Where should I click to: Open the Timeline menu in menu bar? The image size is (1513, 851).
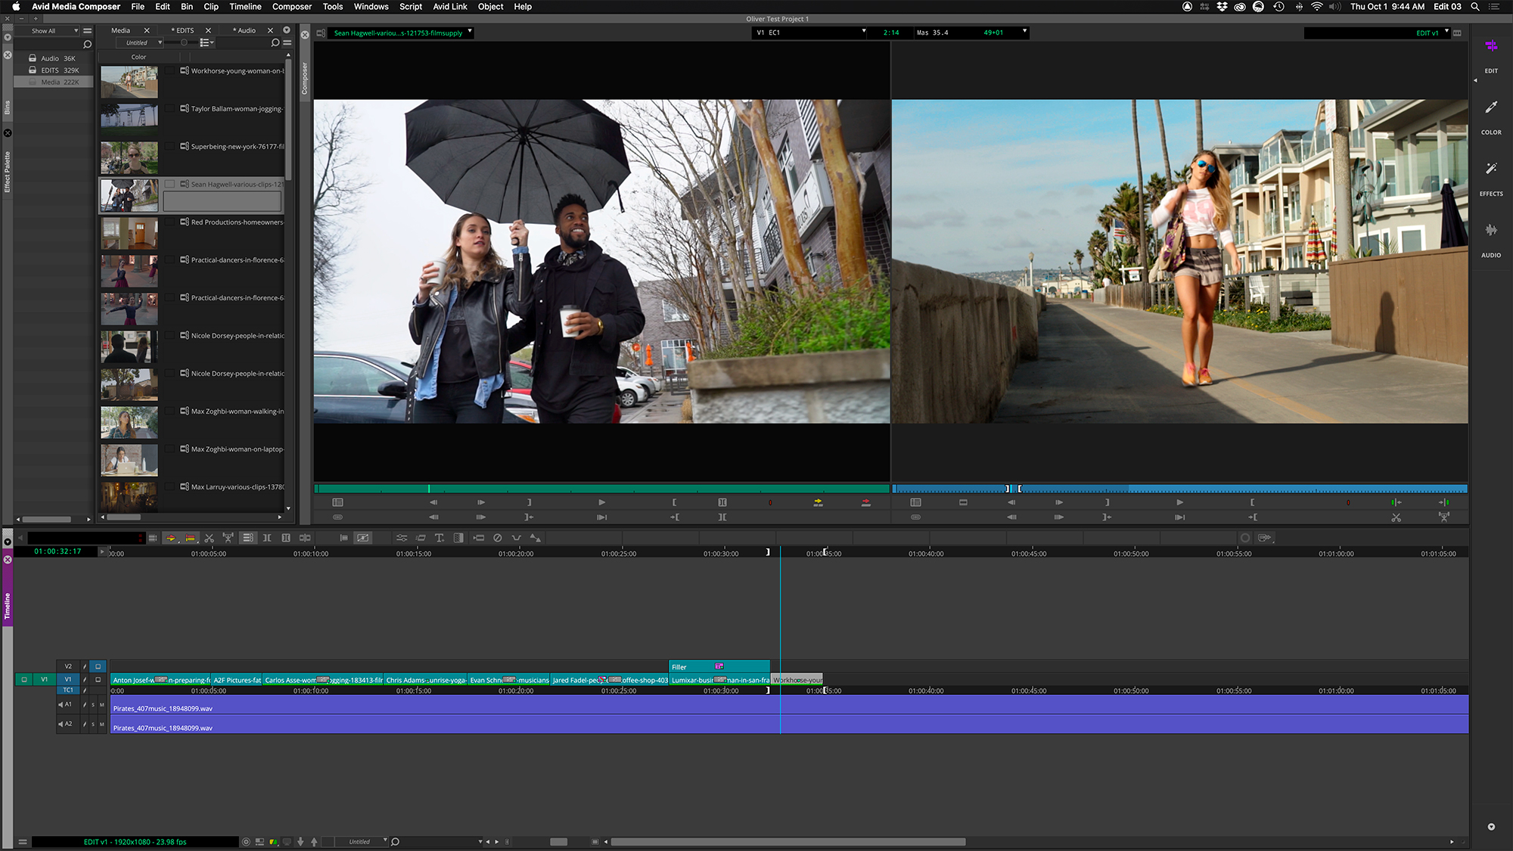coord(247,6)
